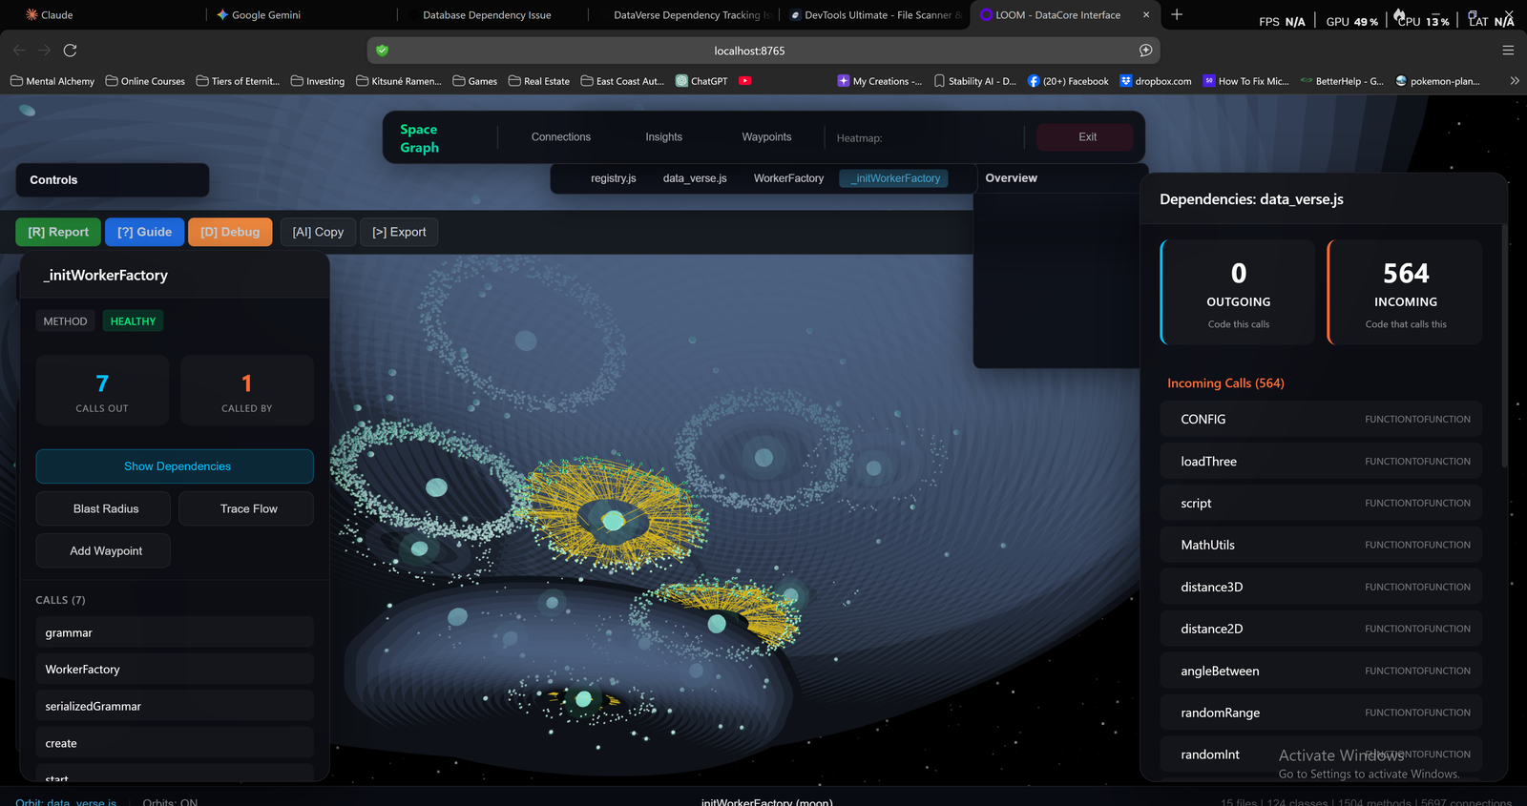Viewport: 1527px width, 806px height.
Task: Select MathUtils incoming call row
Action: [x=1321, y=545]
